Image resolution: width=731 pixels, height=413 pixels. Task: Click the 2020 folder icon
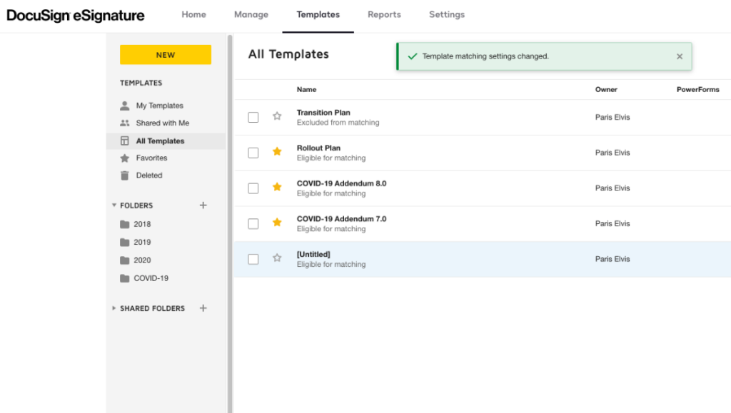(x=124, y=260)
